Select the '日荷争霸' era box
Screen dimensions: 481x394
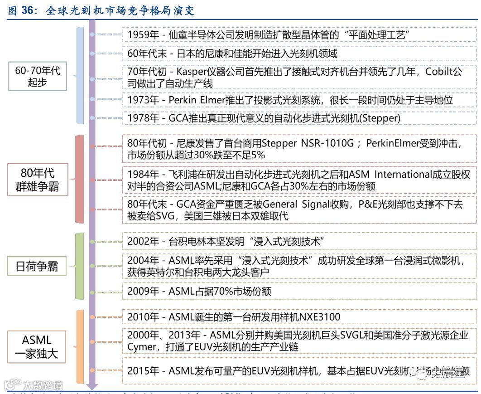[x=37, y=266]
